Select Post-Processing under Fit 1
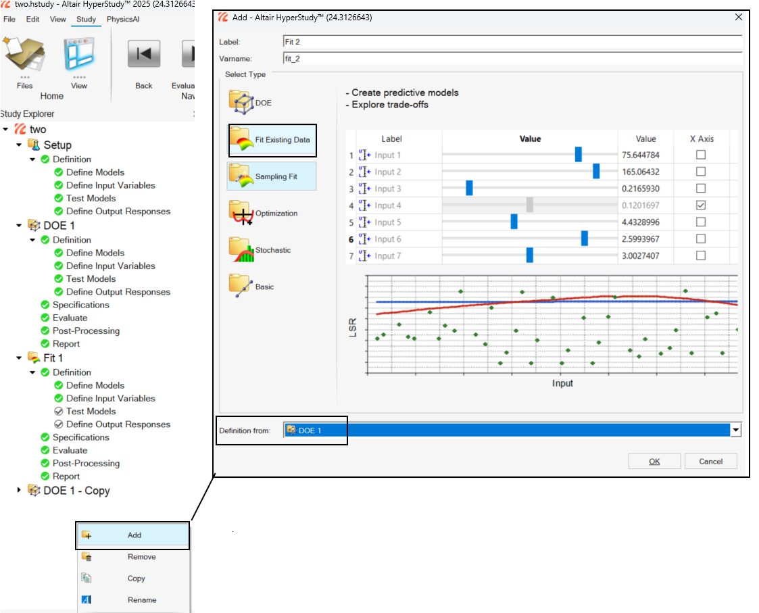 click(86, 464)
